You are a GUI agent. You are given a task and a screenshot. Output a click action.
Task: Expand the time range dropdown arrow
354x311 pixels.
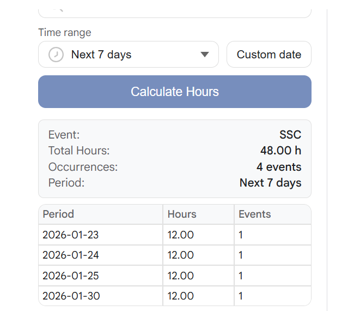[205, 55]
